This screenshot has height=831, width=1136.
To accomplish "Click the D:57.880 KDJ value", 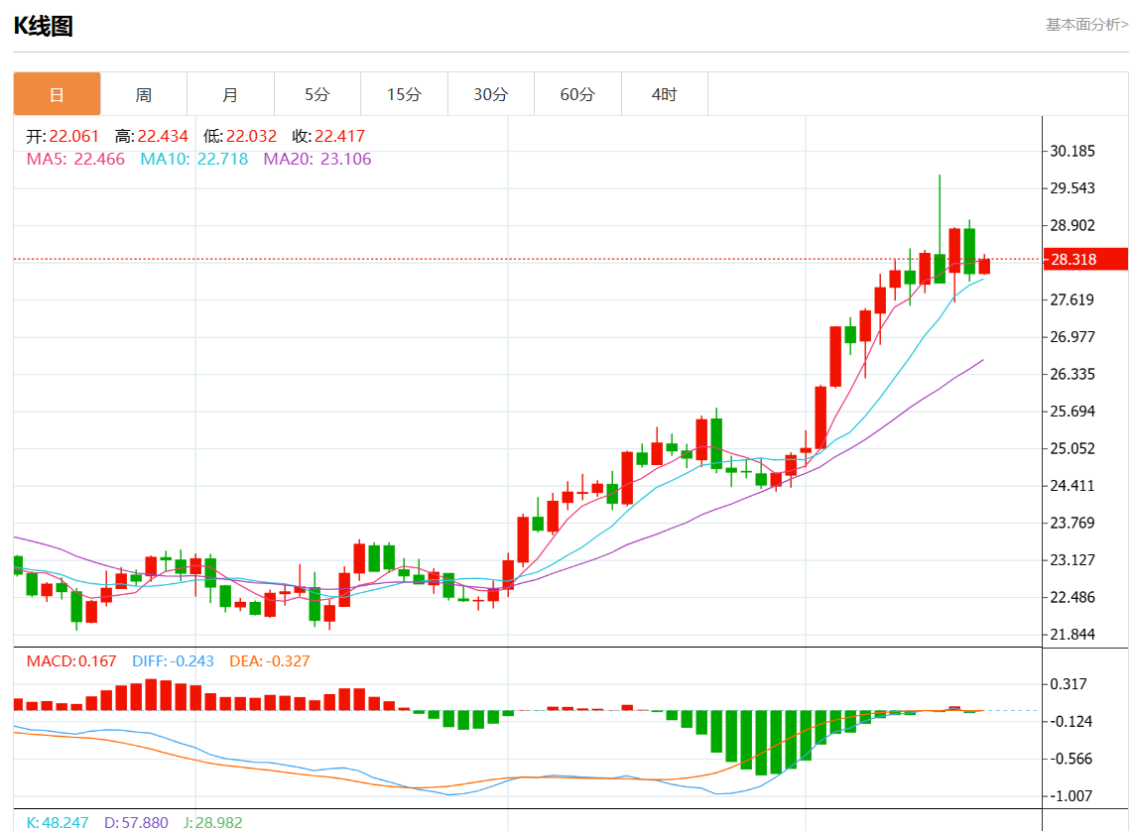I will (x=136, y=823).
